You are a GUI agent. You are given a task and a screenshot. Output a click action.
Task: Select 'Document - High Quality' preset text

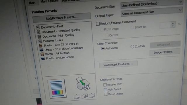click(x=58, y=36)
